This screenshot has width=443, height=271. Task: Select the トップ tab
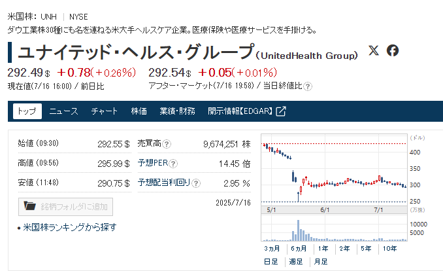[x=27, y=111]
